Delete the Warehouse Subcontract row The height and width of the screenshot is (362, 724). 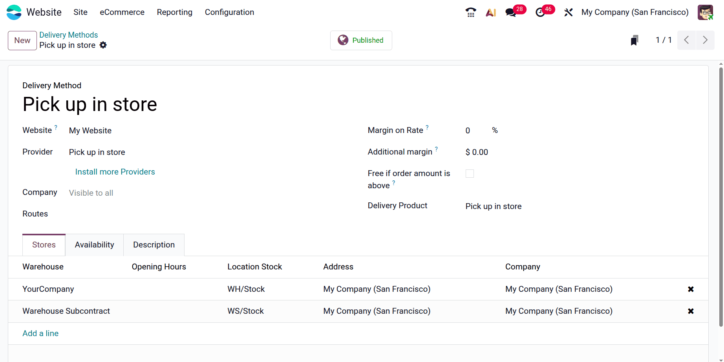coord(691,311)
